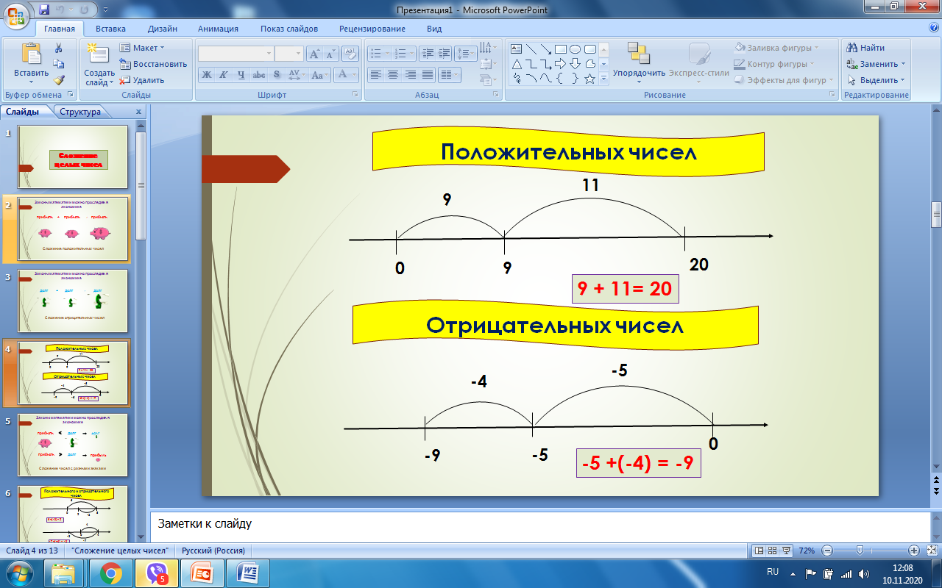Open the font size combo box

288,54
